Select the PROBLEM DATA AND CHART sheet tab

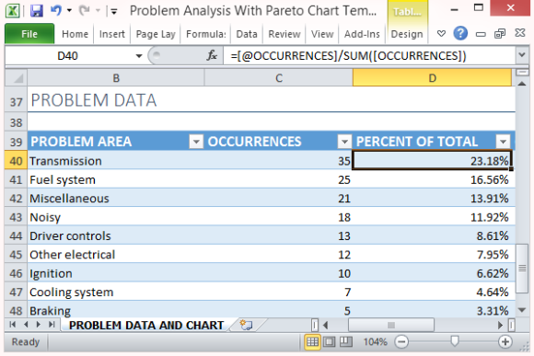pyautogui.click(x=146, y=325)
